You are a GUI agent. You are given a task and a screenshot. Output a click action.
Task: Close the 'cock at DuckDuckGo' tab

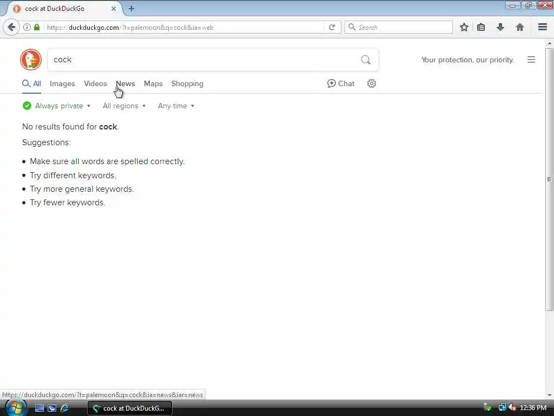pyautogui.click(x=114, y=9)
